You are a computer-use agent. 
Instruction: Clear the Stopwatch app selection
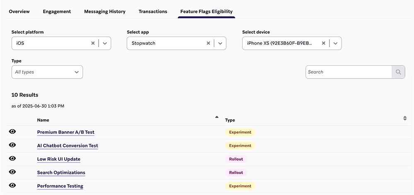(x=208, y=43)
